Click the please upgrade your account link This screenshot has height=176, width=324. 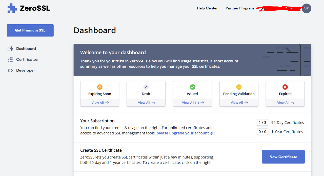tap(183, 133)
